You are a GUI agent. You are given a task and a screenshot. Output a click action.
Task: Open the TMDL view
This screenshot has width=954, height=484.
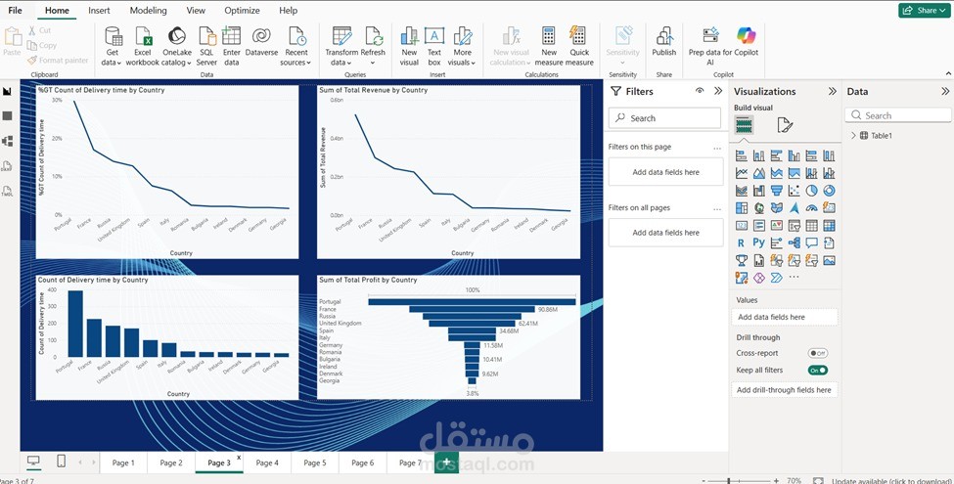click(x=7, y=192)
